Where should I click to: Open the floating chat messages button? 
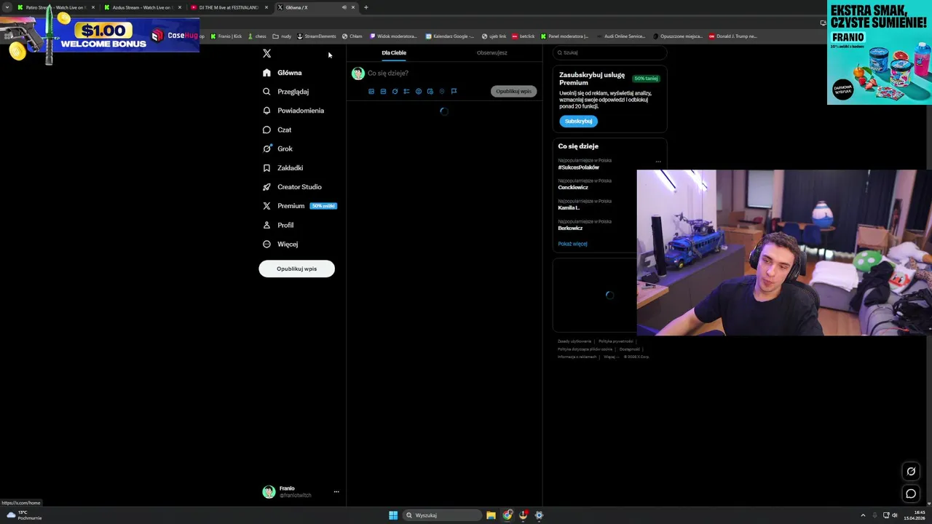(x=911, y=494)
